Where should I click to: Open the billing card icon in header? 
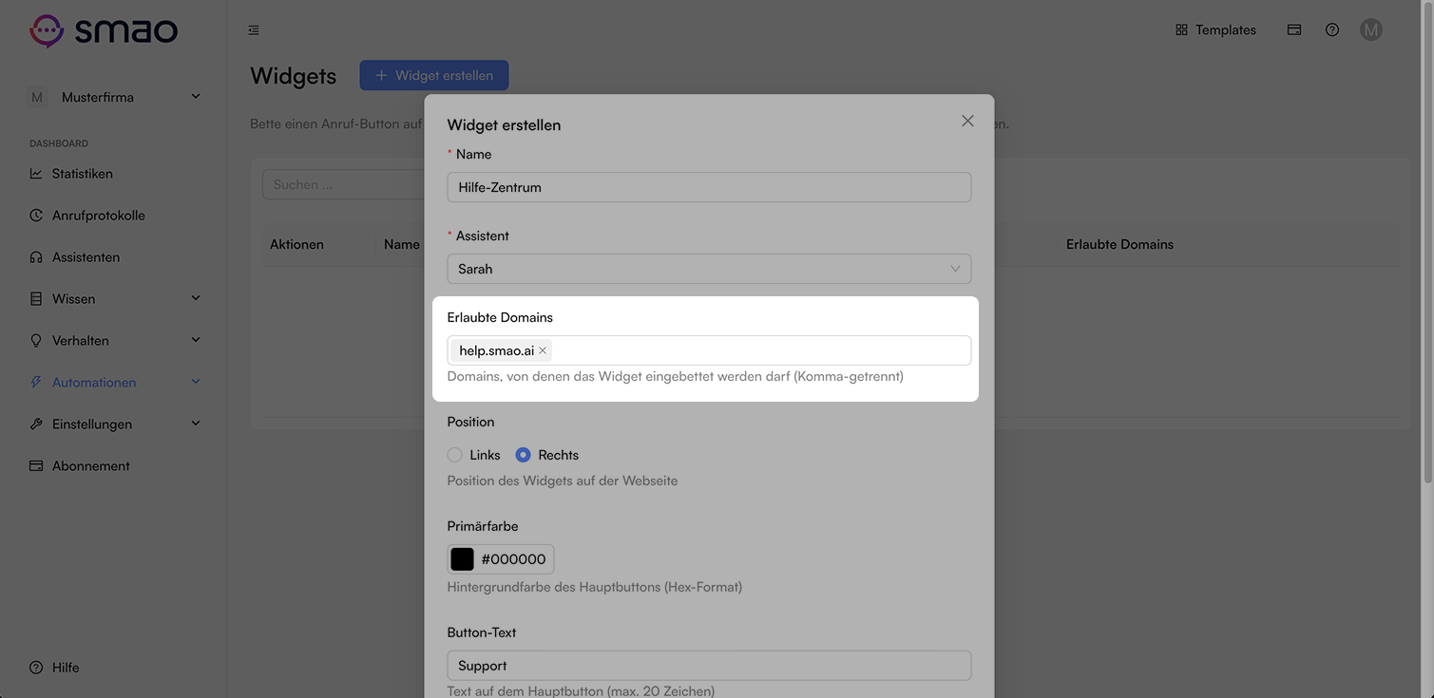(x=1294, y=30)
